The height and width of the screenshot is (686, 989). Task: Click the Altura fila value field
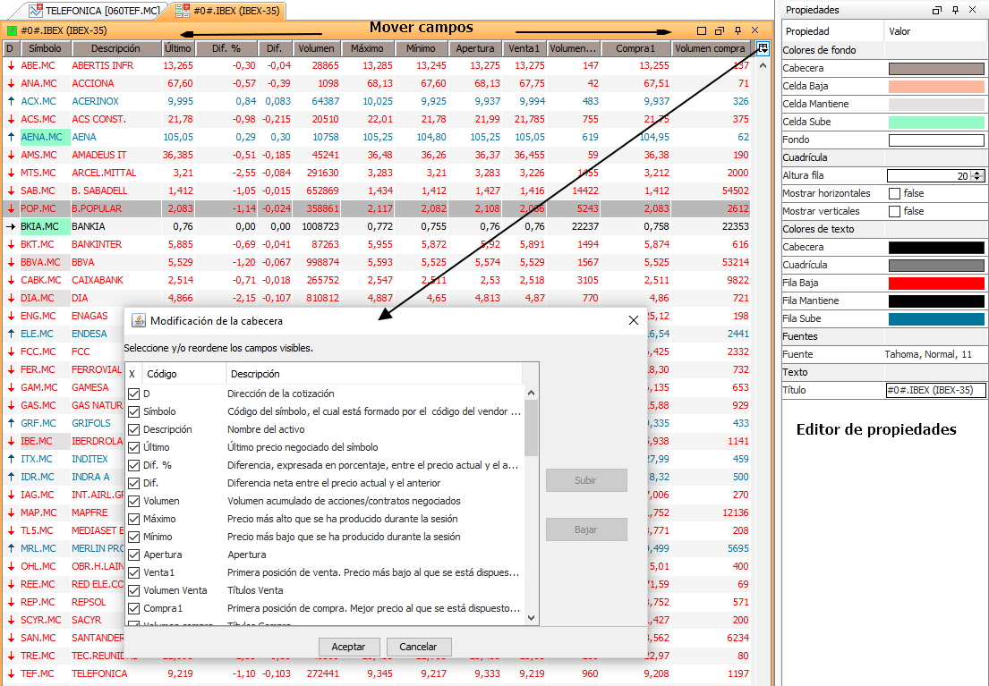tap(929, 176)
